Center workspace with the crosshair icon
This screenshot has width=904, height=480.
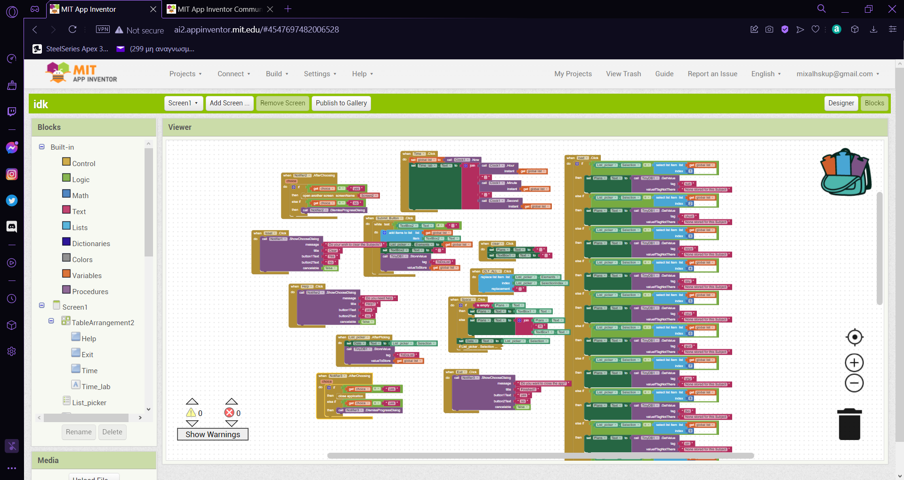click(854, 337)
